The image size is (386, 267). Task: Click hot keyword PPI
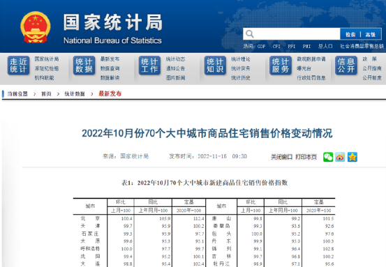click(292, 46)
